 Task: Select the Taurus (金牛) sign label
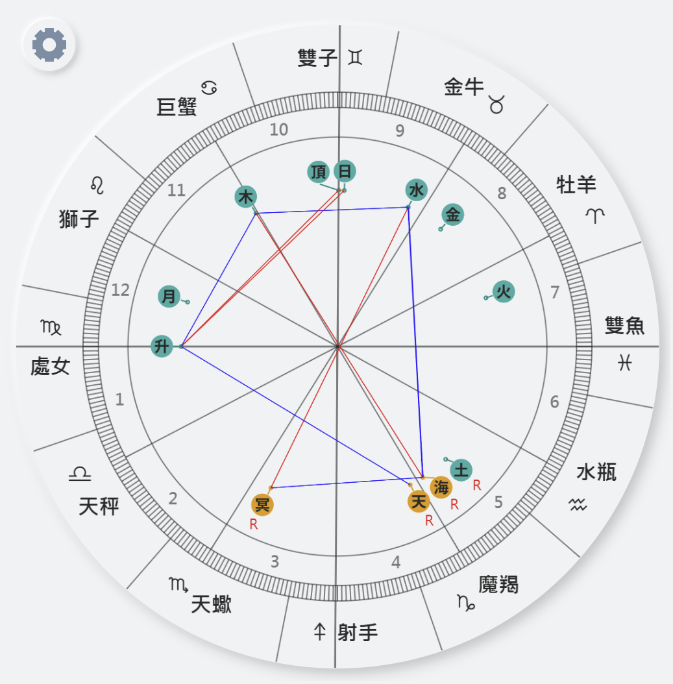click(x=464, y=87)
